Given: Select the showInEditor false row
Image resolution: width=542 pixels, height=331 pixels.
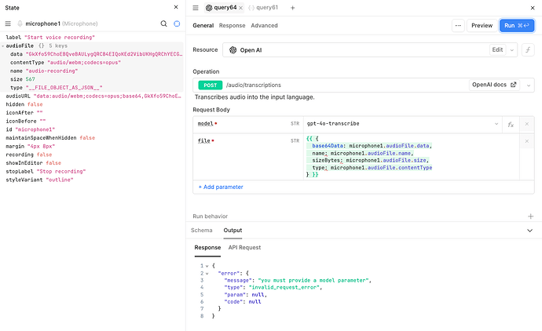Looking at the screenshot, I should (x=33, y=163).
